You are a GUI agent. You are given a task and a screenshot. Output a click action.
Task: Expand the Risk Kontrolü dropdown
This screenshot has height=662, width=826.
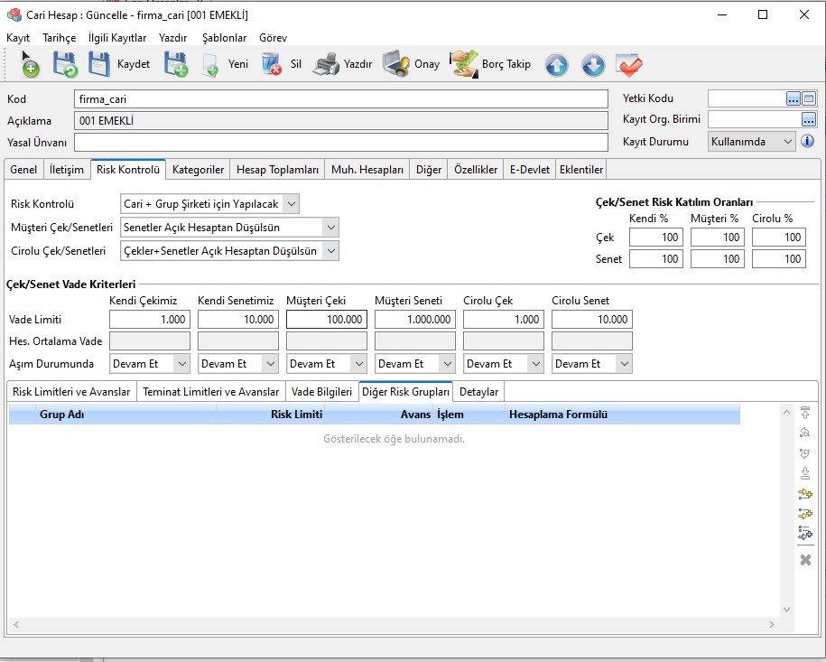point(290,205)
